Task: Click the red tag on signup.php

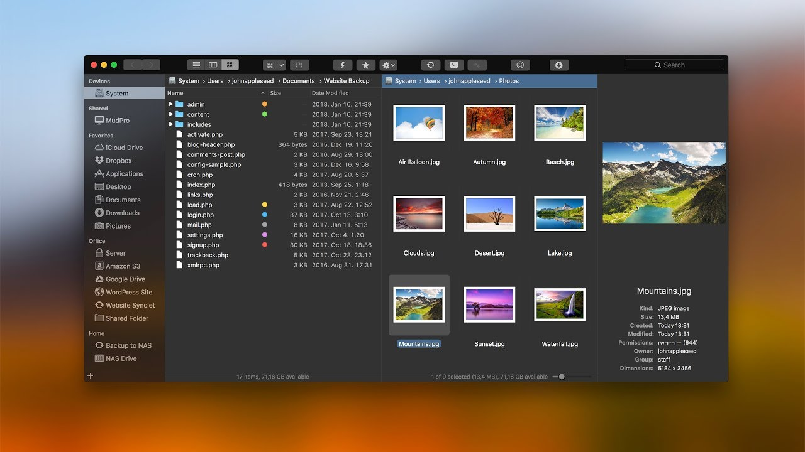Action: click(265, 245)
